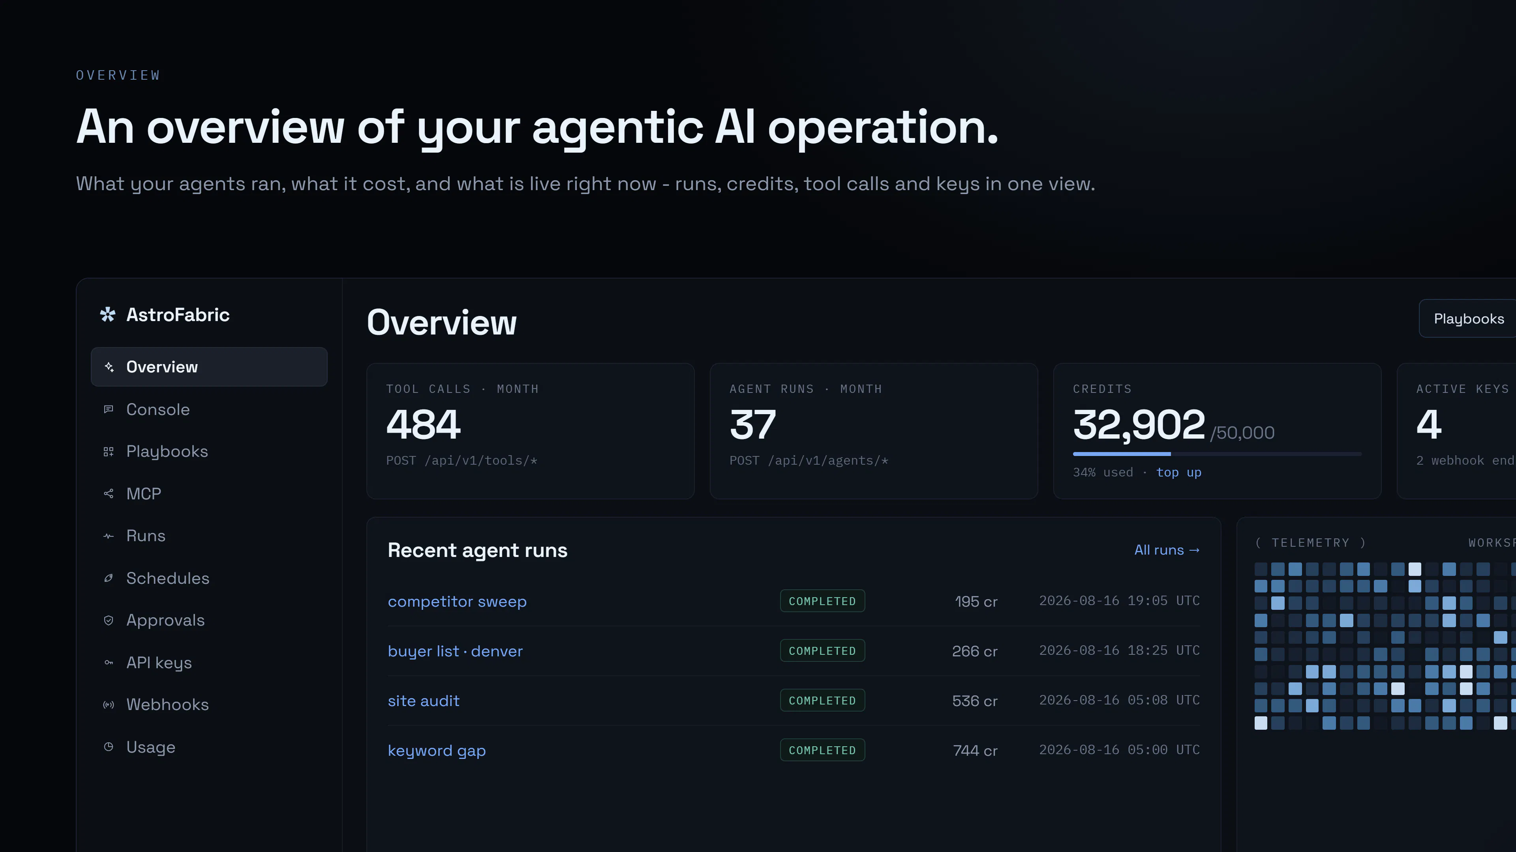Image resolution: width=1516 pixels, height=852 pixels.
Task: Click the Schedules icon in sidebar
Action: click(x=108, y=578)
